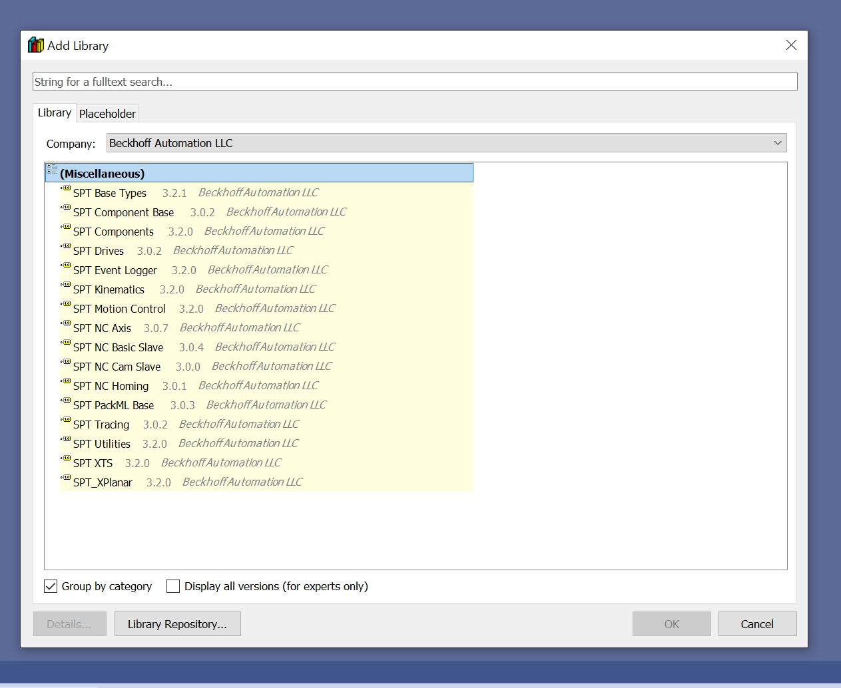The height and width of the screenshot is (688, 841).
Task: Select SPT_XPlanar library name
Action: [x=103, y=482]
